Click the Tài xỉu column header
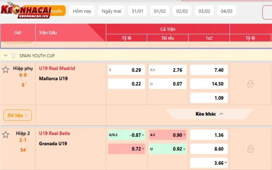 168,38
